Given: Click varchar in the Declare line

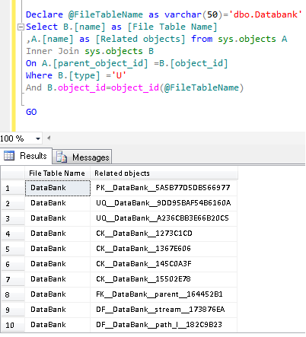Looking at the screenshot, I should tap(183, 14).
